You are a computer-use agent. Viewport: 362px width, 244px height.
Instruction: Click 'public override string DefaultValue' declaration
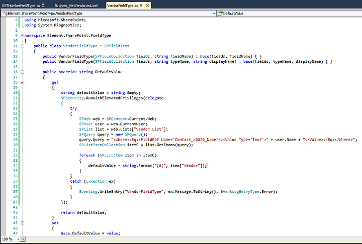tap(82, 72)
